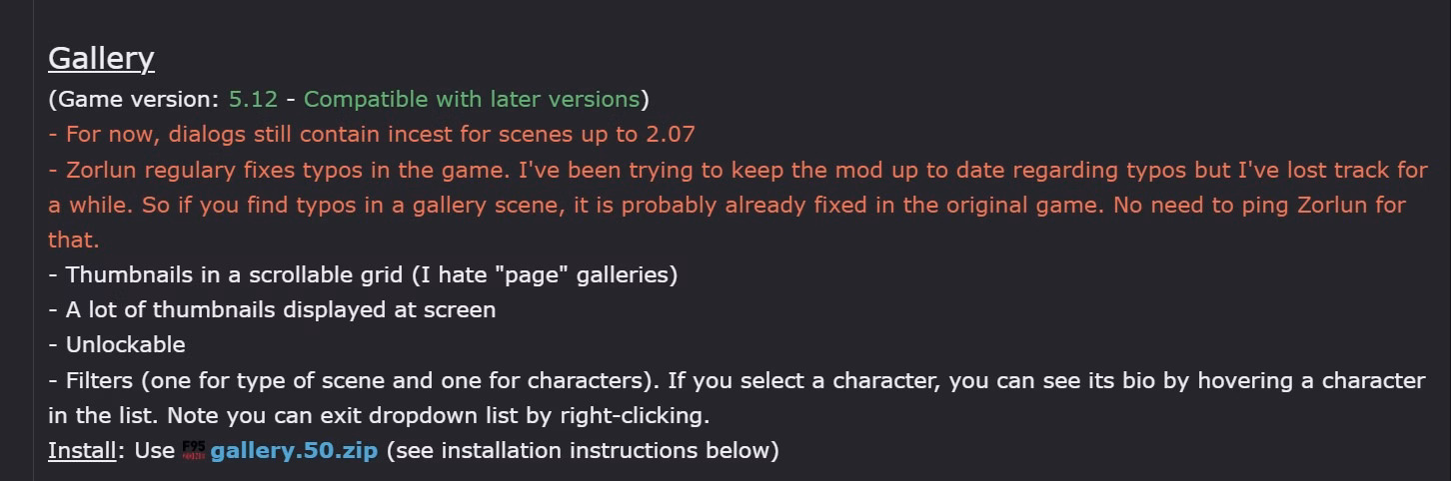Click the orange text 'that.' on its own line

point(74,240)
